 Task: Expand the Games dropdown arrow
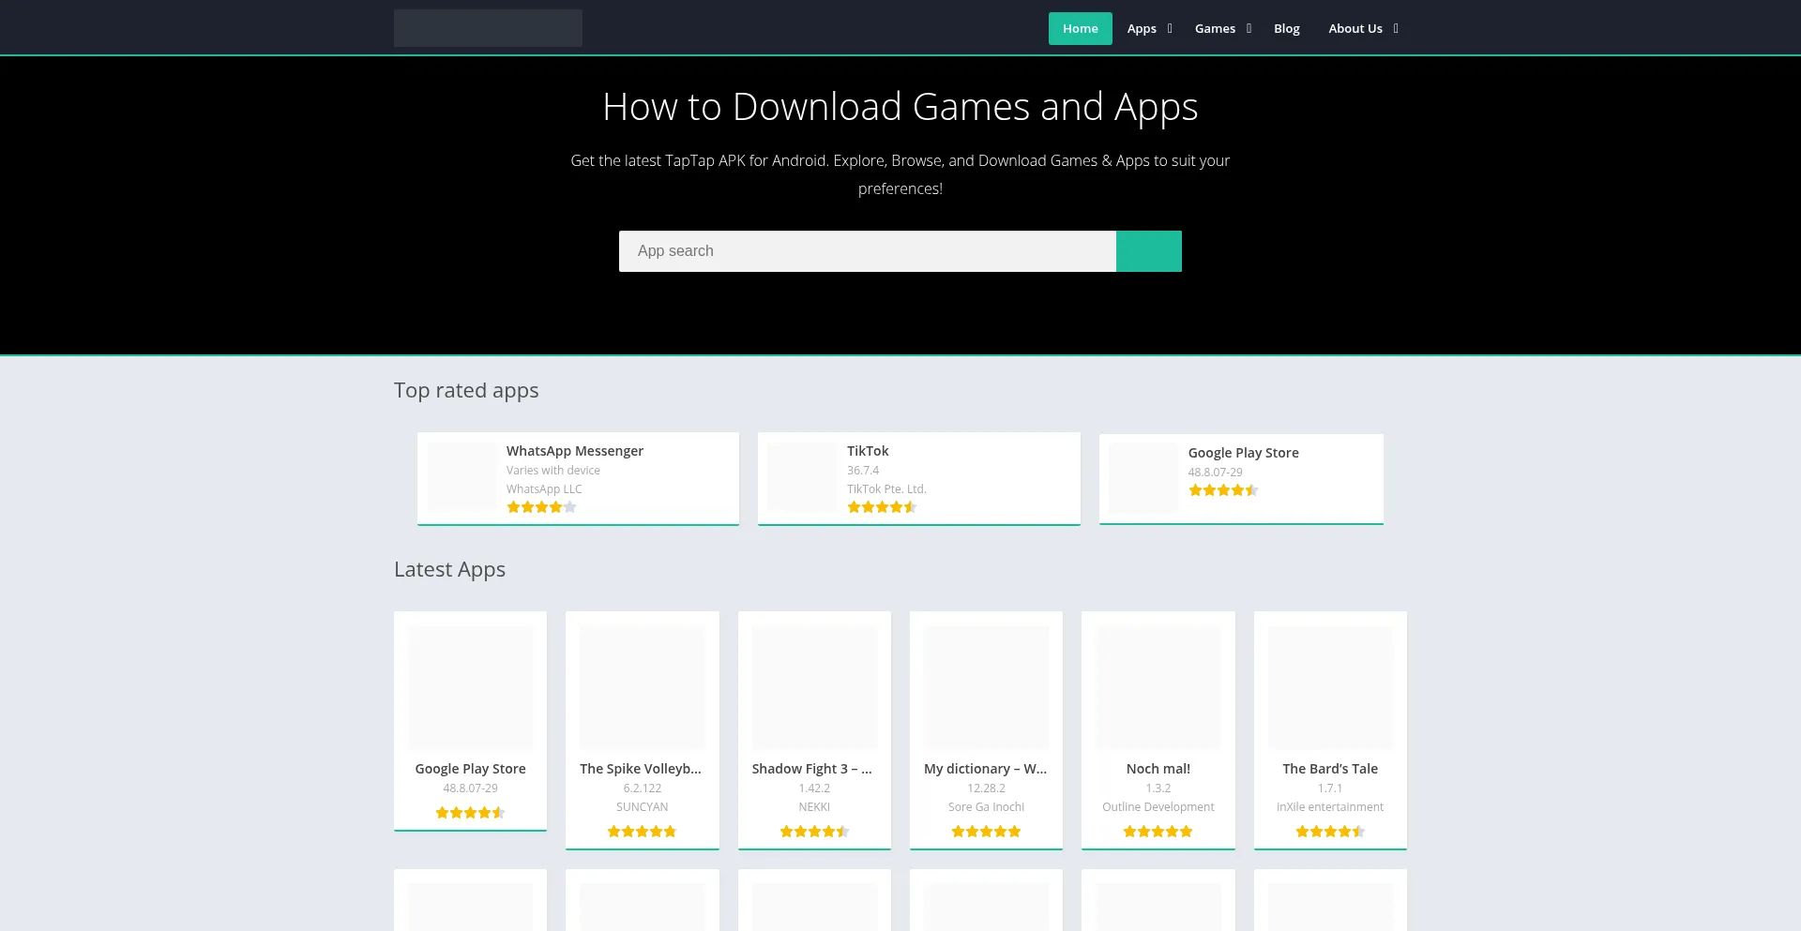[x=1249, y=29]
